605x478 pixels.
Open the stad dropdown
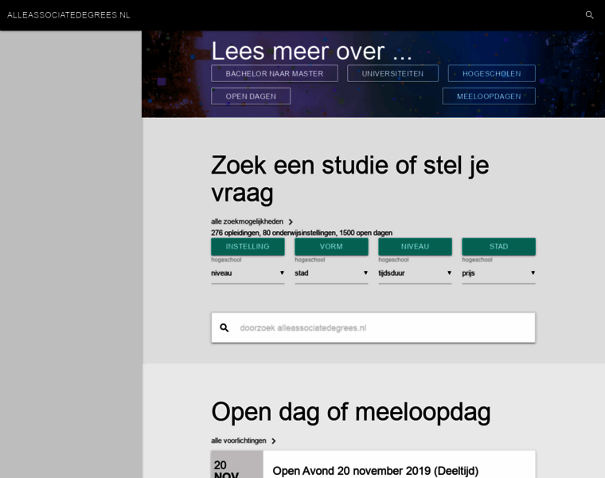[331, 273]
